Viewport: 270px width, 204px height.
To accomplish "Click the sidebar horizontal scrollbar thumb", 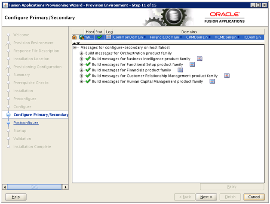I will tap(34, 187).
